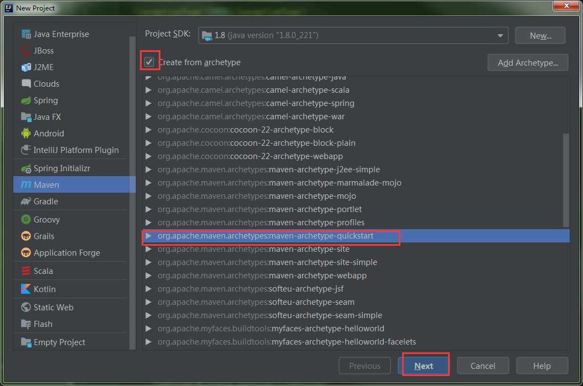583x386 pixels.
Task: Click the Scala red icon
Action: tap(26, 271)
